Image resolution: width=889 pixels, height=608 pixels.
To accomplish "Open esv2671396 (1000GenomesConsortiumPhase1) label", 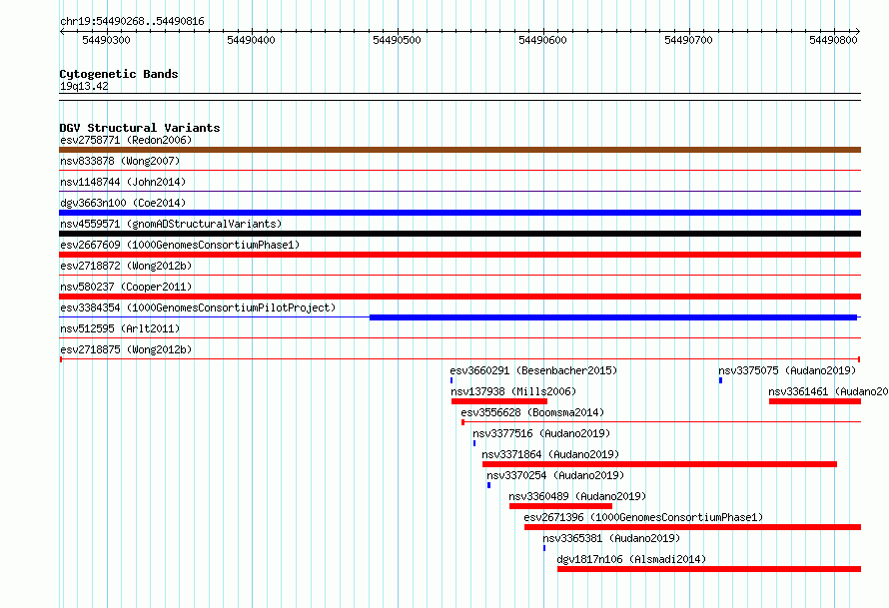I will pyautogui.click(x=643, y=517).
